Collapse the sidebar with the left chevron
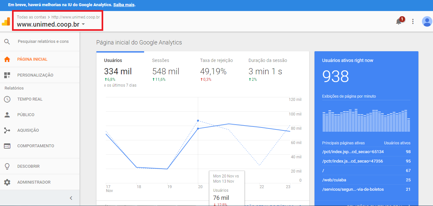This screenshot has height=206, width=433. click(71, 198)
